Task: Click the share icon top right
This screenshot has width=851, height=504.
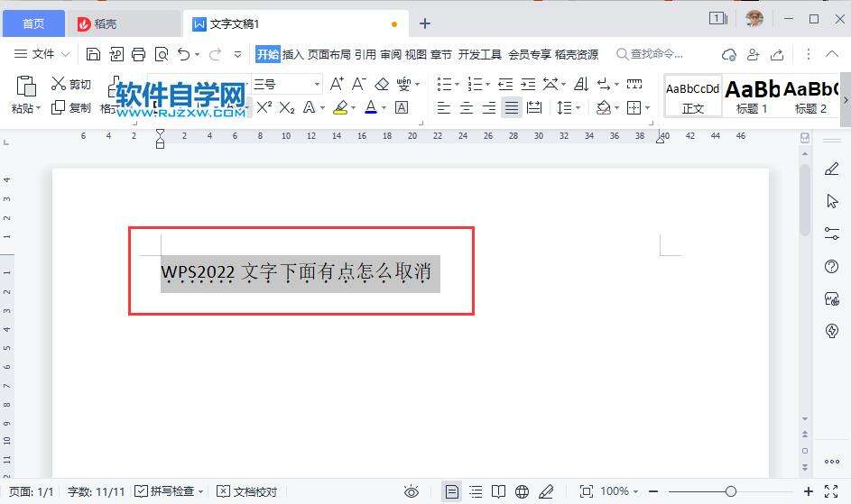Action: (777, 54)
